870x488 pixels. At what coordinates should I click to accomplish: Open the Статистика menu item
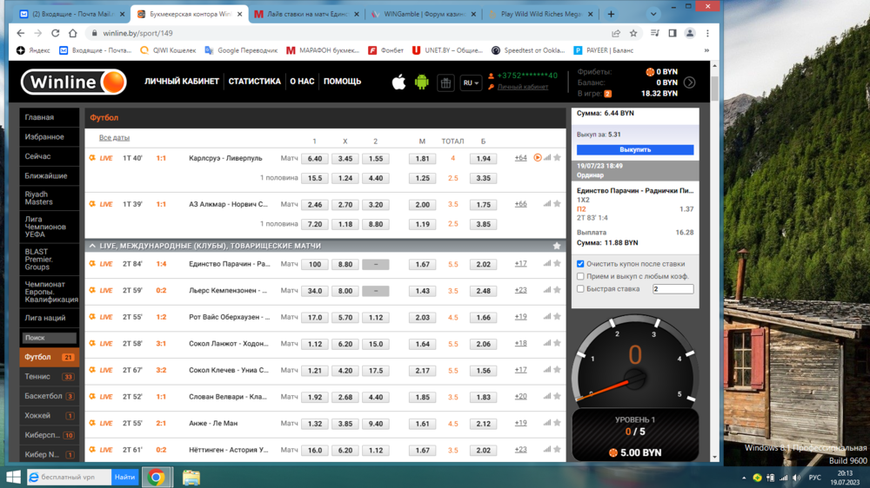click(x=254, y=82)
